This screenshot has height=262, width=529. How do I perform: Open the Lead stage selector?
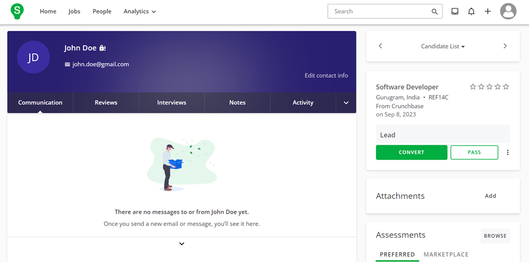(x=443, y=135)
